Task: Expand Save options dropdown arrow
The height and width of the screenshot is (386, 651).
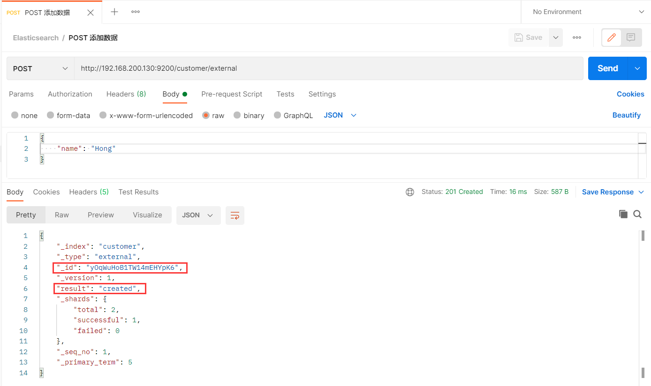Action: tap(556, 37)
